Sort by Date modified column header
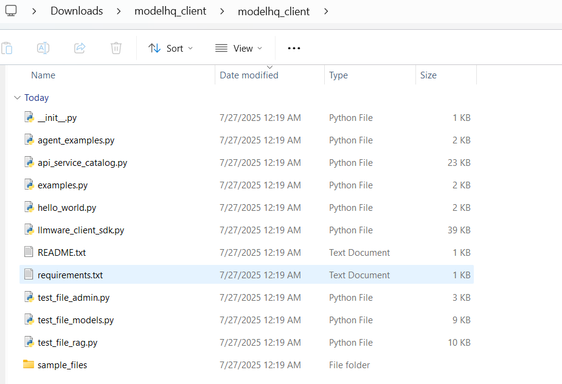Screen dimensions: 562x384 tap(249, 75)
